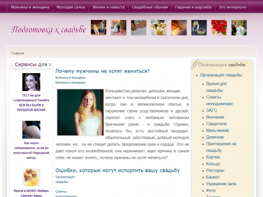Click the champagne bottles header thumbnail
The height and width of the screenshot is (197, 263).
[99, 28]
